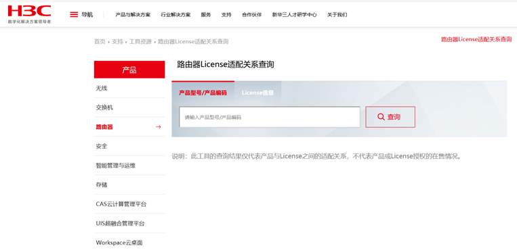Viewport: 517px width, 252px height.
Task: Click the page title 路由器License适配关系查询
Action: [x=226, y=64]
